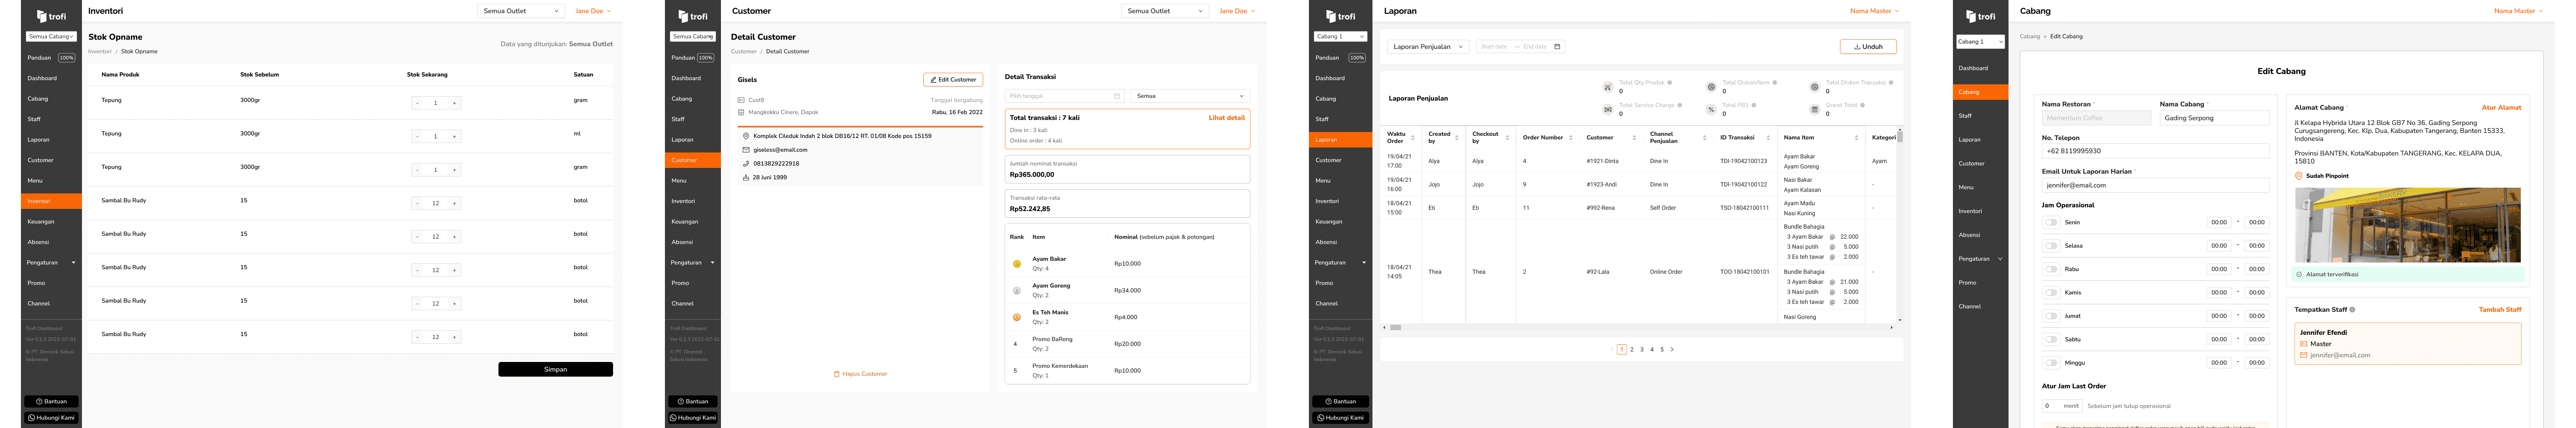Click bronze medal icon for Es Teh Manis
2576x428 pixels.
(x=1017, y=317)
